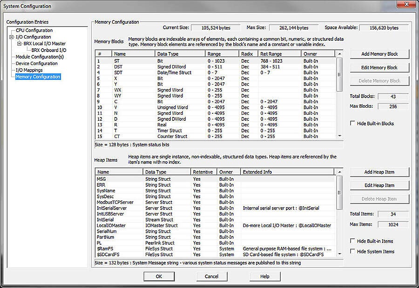Click the Space Available value field

[384, 28]
